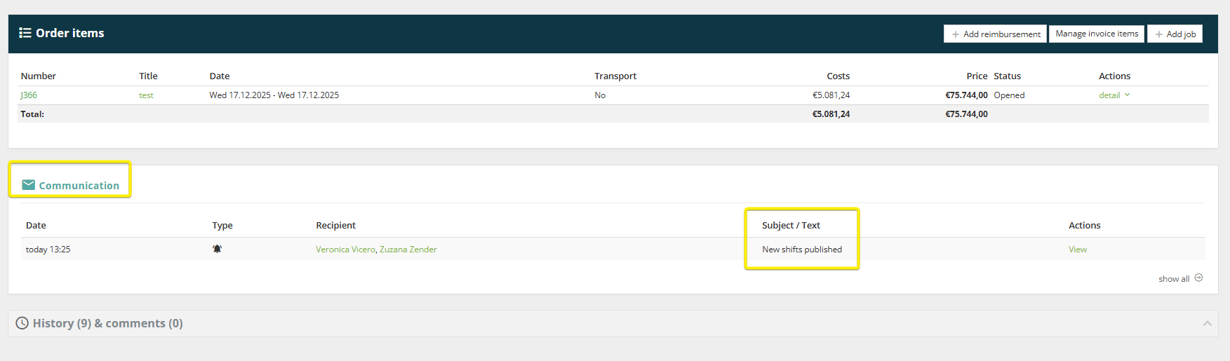This screenshot has height=361, width=1230.
Task: Click the Communication envelope icon
Action: (x=28, y=185)
